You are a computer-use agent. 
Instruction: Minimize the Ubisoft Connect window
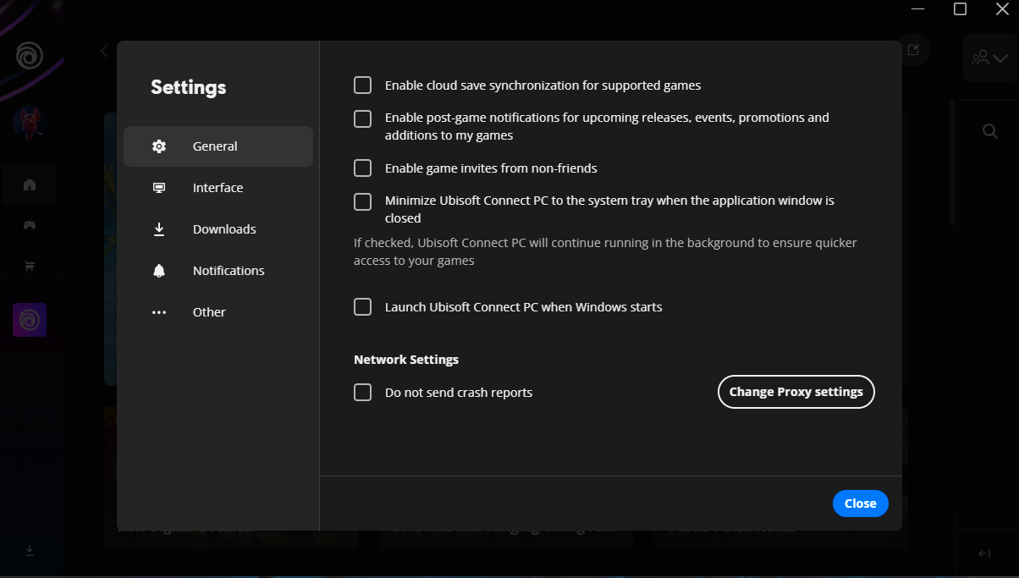click(918, 9)
